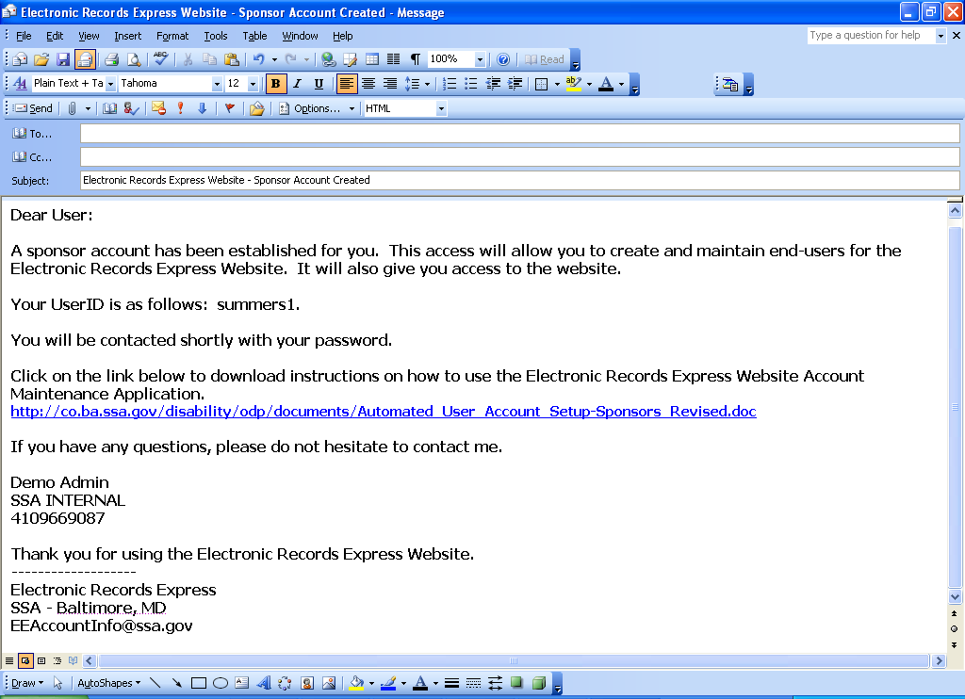Screen dimensions: 965x699
Task: Click the Message Flag icon
Action: click(x=230, y=109)
